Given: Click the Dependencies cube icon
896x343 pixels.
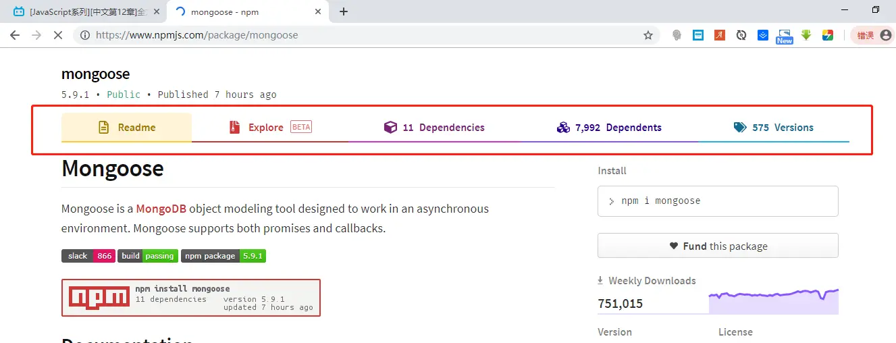Looking at the screenshot, I should click(390, 127).
